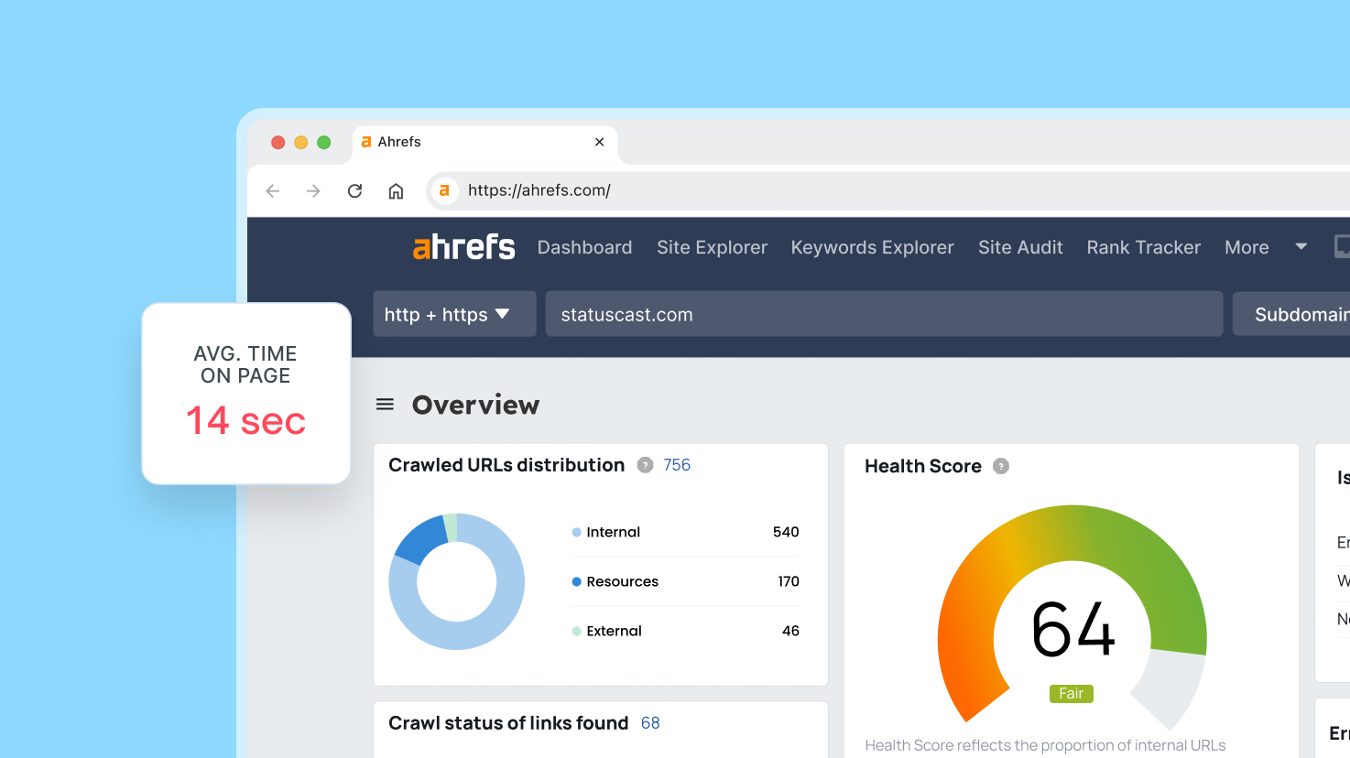Reload the page with the refresh icon
This screenshot has height=758, width=1350.
354,190
